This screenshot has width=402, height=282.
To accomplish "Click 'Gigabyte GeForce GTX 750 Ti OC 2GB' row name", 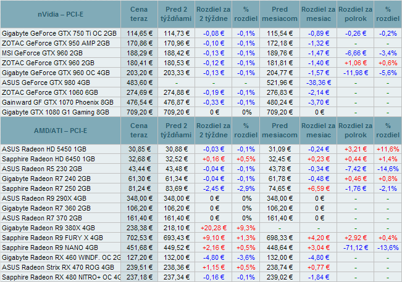I will tap(59, 33).
